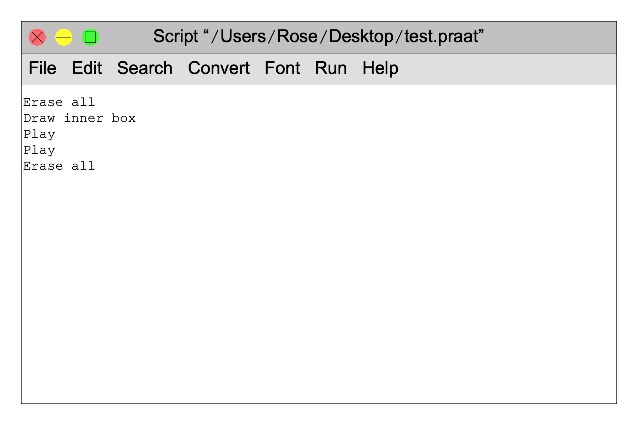The height and width of the screenshot is (425, 638).
Task: Open the Search menu
Action: 145,68
